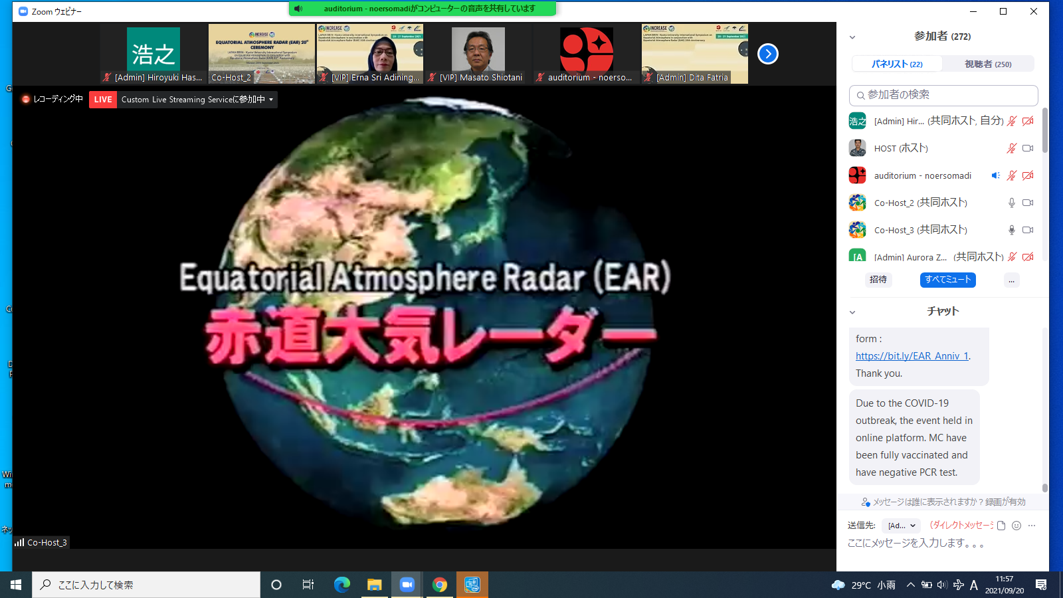Click the 招待 invite button
The width and height of the screenshot is (1063, 598).
coord(878,280)
